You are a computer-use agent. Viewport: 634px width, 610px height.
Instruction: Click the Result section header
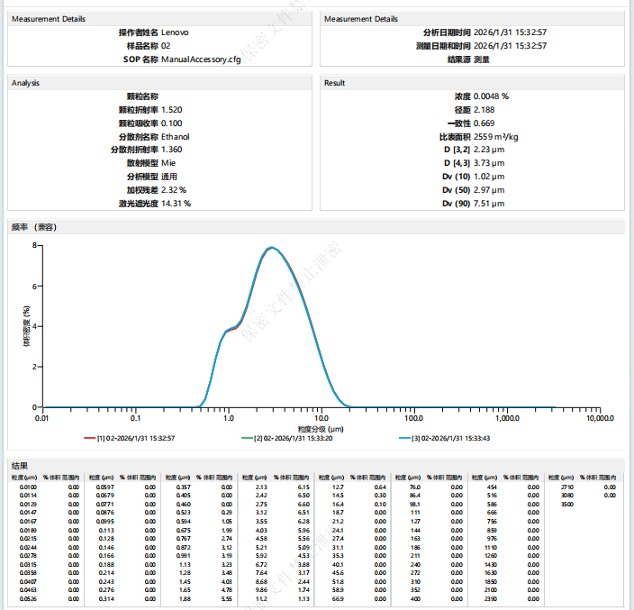[334, 83]
